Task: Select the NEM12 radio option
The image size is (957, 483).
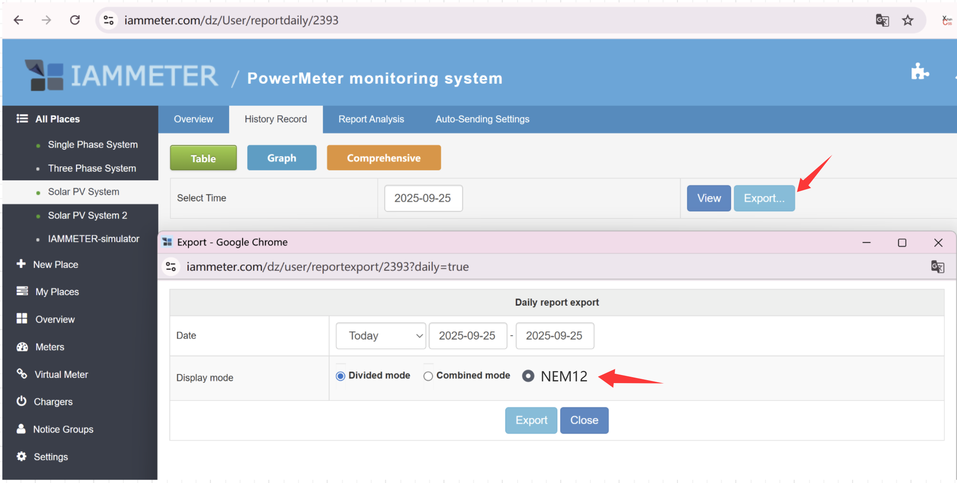Action: (x=528, y=376)
